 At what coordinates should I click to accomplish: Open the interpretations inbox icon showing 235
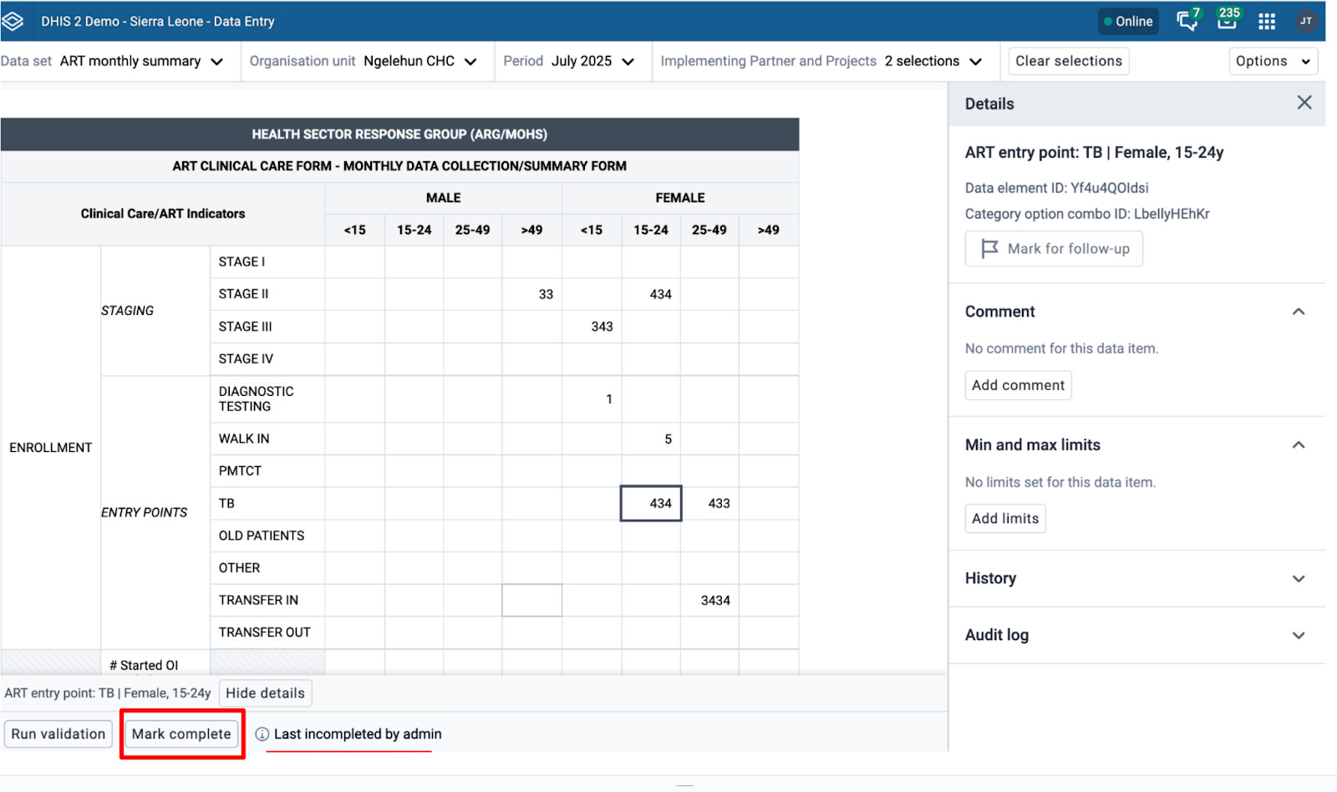tap(1227, 21)
